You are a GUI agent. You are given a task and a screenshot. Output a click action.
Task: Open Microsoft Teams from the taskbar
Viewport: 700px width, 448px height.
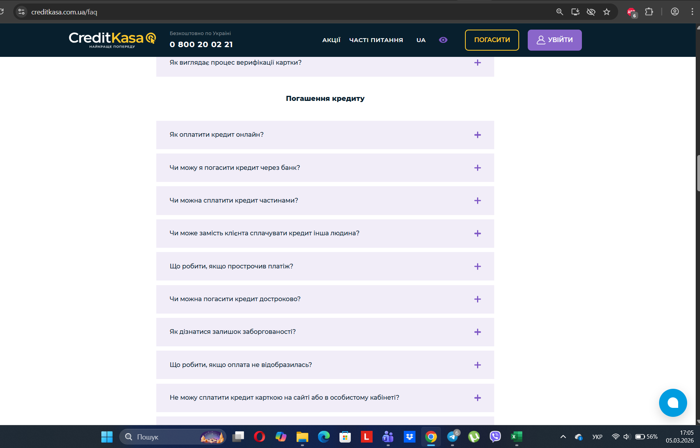(x=388, y=437)
